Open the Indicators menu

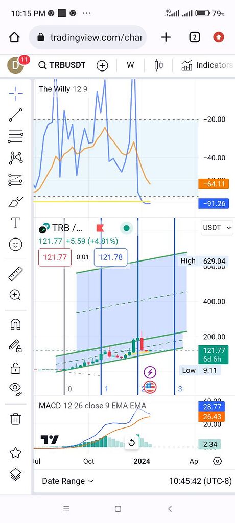(x=207, y=65)
